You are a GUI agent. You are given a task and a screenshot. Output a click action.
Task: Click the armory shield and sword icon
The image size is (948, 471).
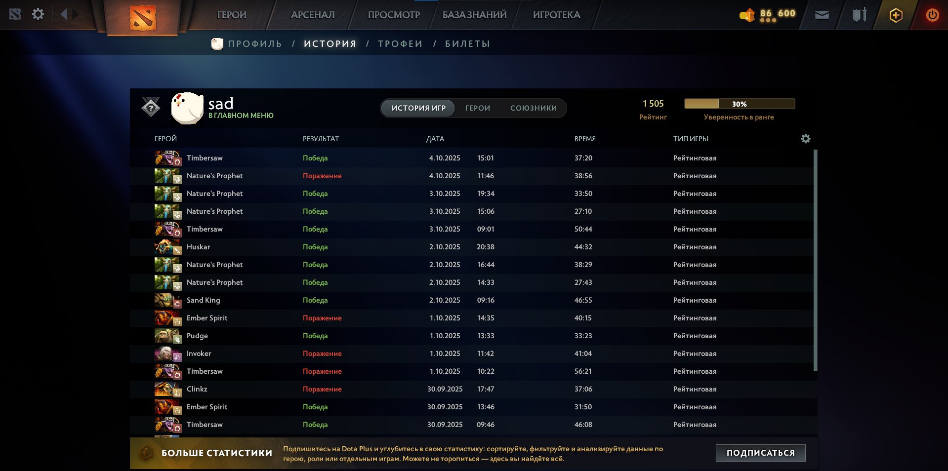[x=859, y=15]
